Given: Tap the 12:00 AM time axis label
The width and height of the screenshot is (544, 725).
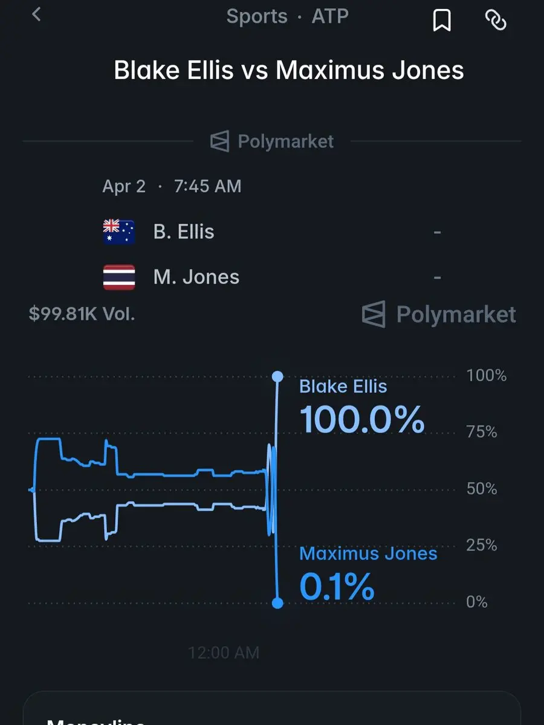Looking at the screenshot, I should 224,652.
